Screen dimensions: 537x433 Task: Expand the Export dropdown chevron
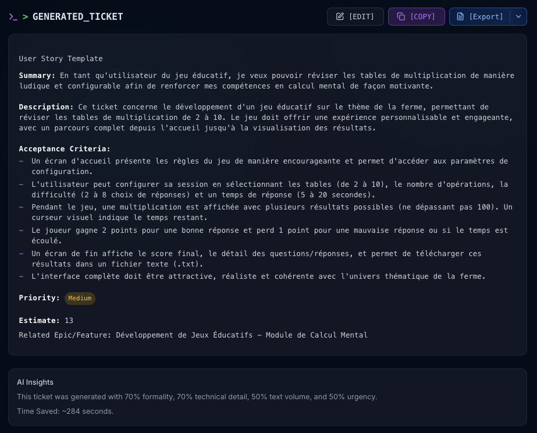(x=518, y=17)
